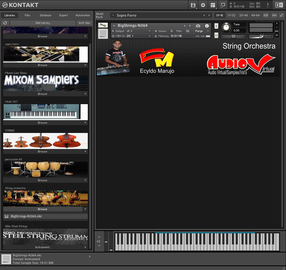Click the new instrument icon under wrench

(x=103, y=33)
